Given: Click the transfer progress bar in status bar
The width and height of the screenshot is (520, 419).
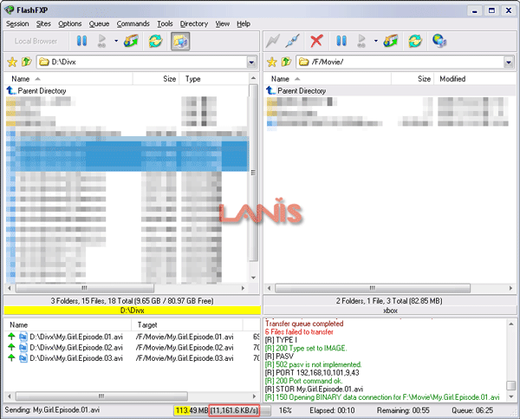Looking at the screenshot, I should (222, 410).
